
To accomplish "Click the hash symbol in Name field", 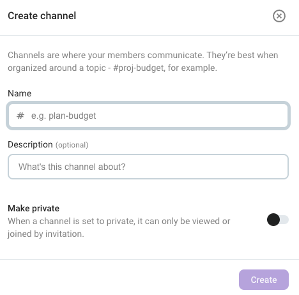I will click(x=20, y=116).
